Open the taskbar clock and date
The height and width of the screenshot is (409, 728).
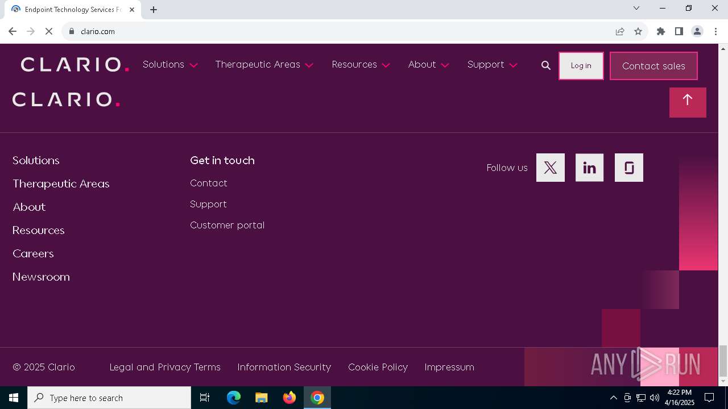[x=679, y=398]
